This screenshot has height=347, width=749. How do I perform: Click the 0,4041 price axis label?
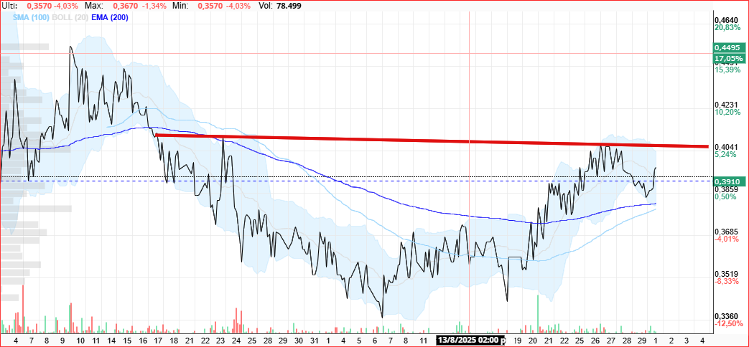(x=726, y=147)
